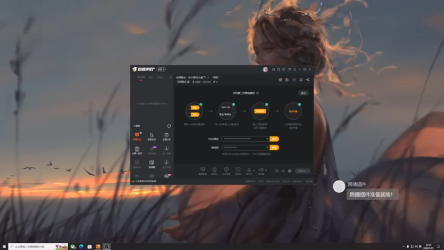
Task: Open first toolbox tool in the third row
Action: 137,164
